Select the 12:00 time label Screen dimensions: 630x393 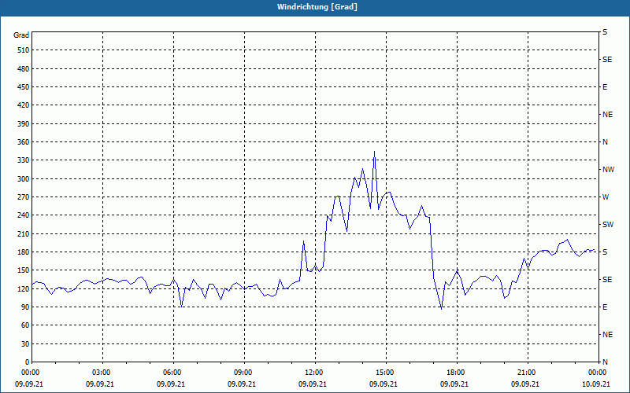click(313, 373)
